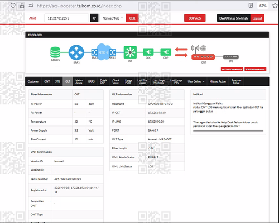Select the active OLT tab
Screen dimensions: 279x223
(x=68, y=81)
